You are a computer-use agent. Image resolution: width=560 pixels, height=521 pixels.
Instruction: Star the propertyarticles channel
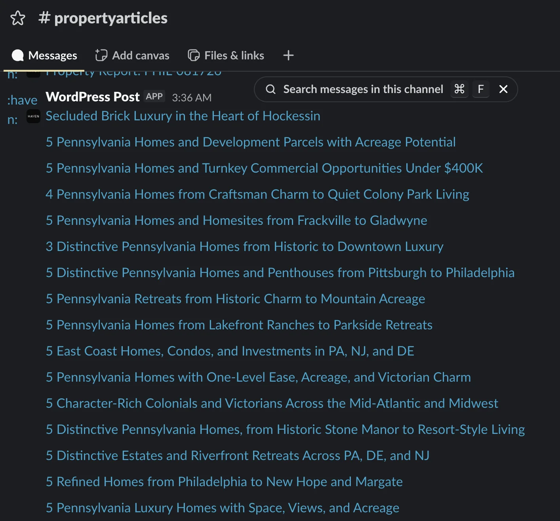[x=18, y=18]
